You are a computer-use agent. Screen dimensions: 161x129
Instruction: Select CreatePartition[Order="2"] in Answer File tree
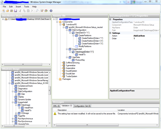click(92, 41)
